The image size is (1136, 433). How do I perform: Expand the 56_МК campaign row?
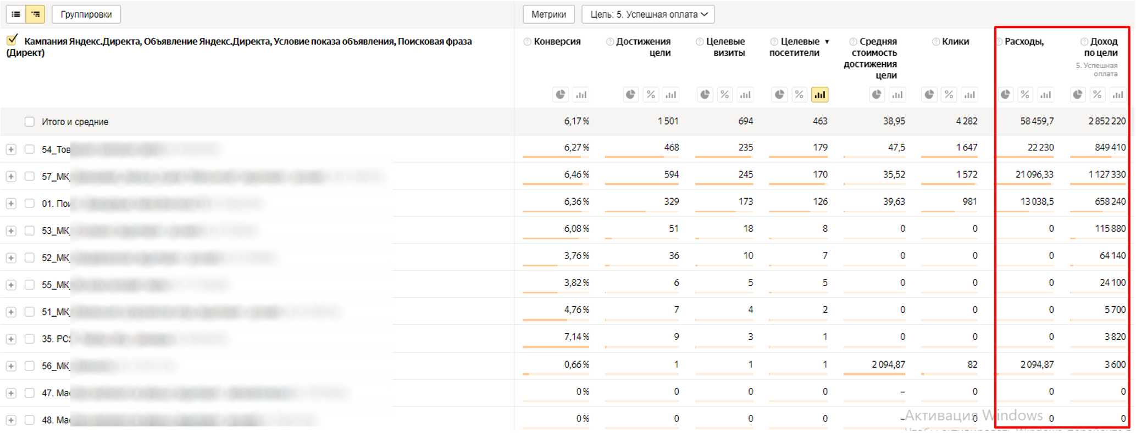pyautogui.click(x=11, y=366)
